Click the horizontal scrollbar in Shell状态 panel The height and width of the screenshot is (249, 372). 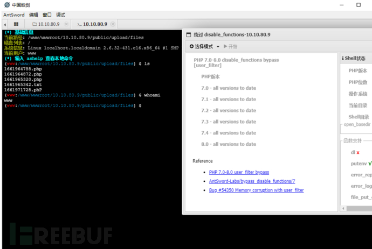(359, 208)
